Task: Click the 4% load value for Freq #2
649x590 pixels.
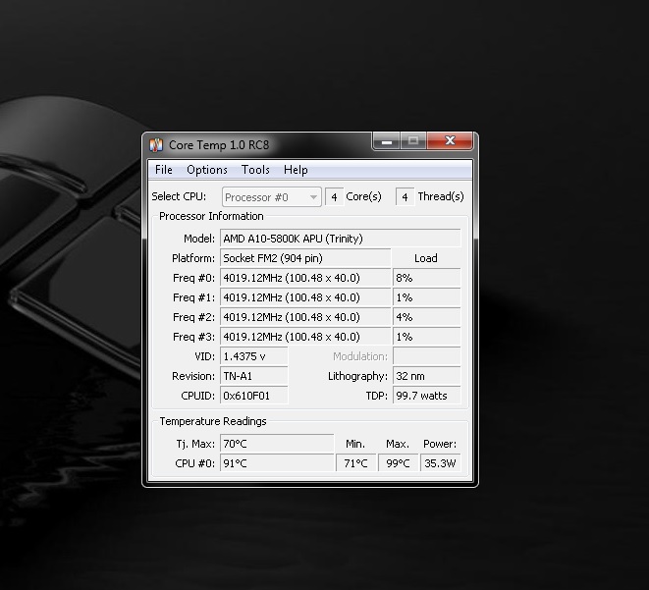Action: click(x=427, y=317)
